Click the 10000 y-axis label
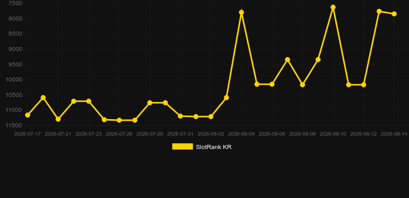The height and width of the screenshot is (198, 409). click(14, 79)
